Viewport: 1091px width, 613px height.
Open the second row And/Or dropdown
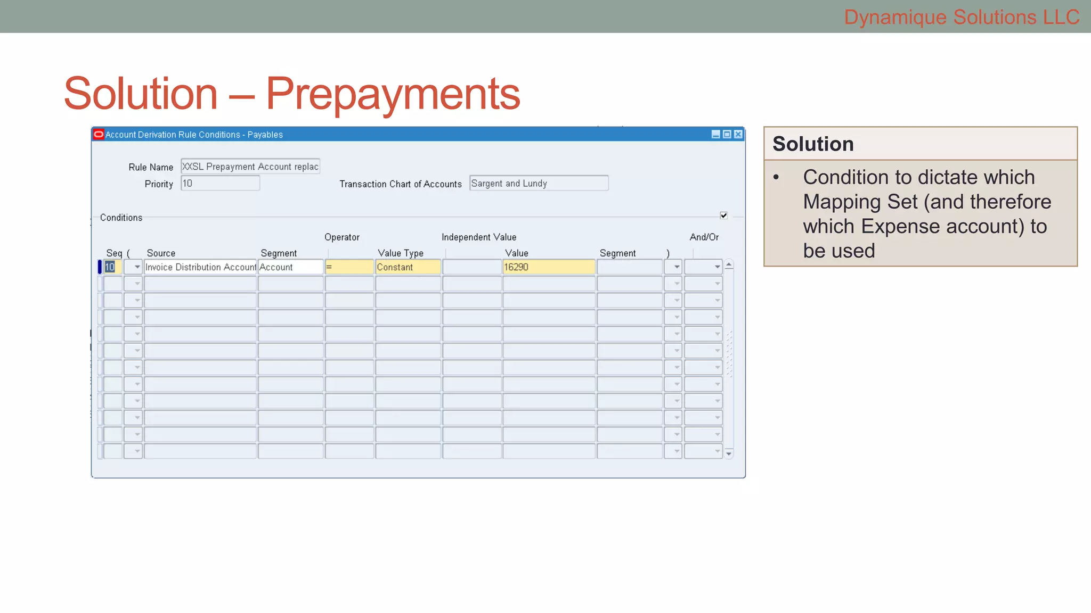[x=717, y=284]
